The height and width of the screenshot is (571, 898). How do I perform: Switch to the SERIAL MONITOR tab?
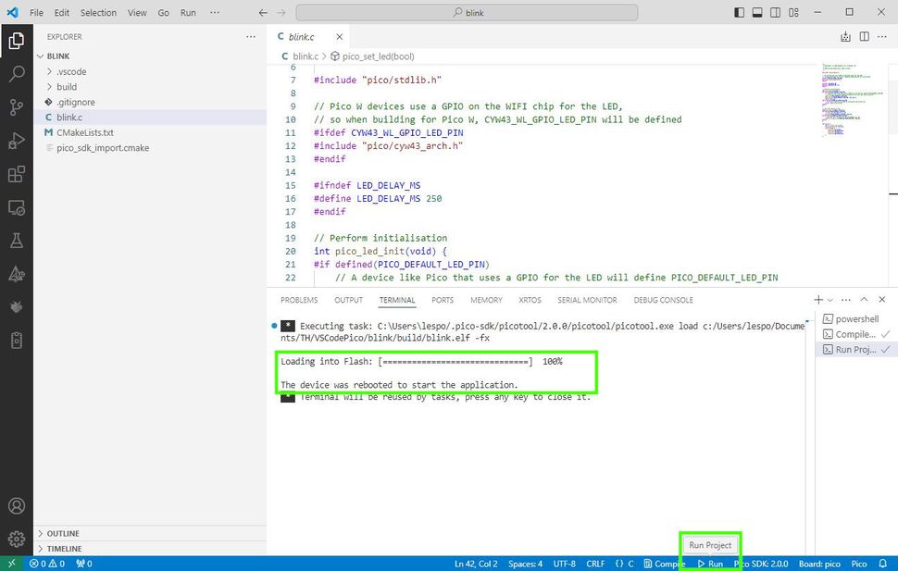[x=587, y=300]
